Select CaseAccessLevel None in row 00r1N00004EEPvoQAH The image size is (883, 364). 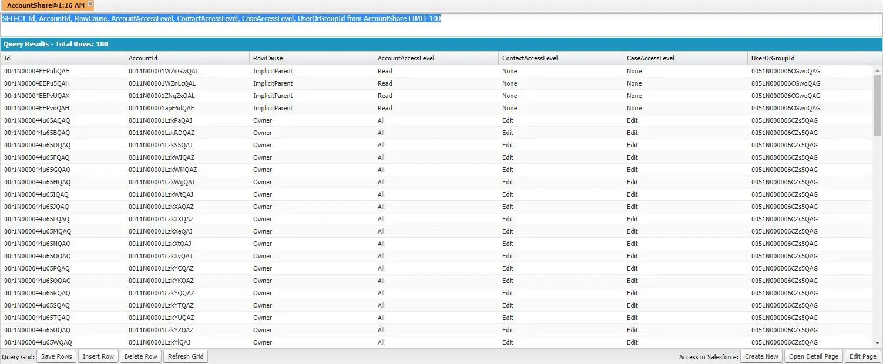click(x=685, y=108)
